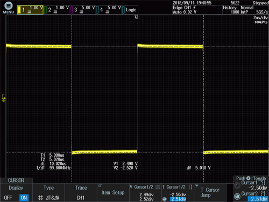
Task: Click the CURSOR menu title tab
Action: click(16, 181)
